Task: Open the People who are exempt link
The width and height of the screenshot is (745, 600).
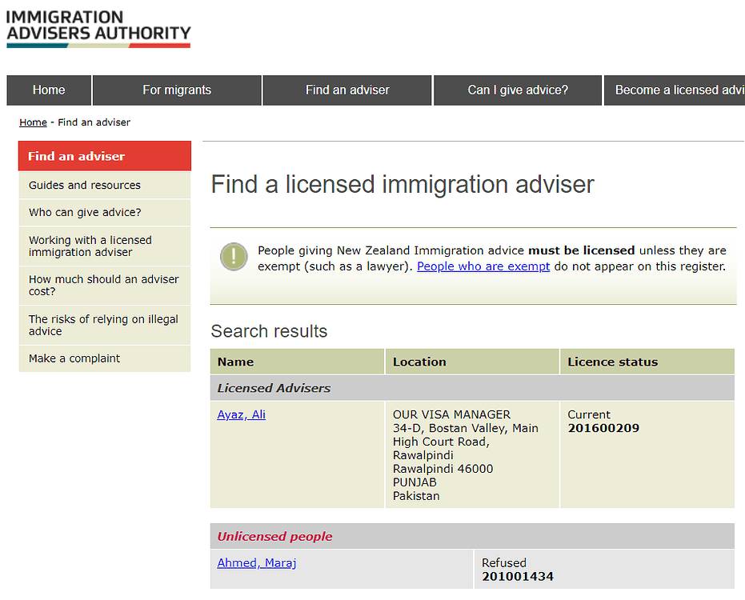Action: click(x=483, y=266)
